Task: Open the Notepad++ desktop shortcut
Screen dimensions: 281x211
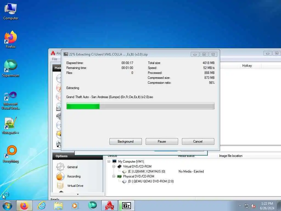Action: (11, 125)
